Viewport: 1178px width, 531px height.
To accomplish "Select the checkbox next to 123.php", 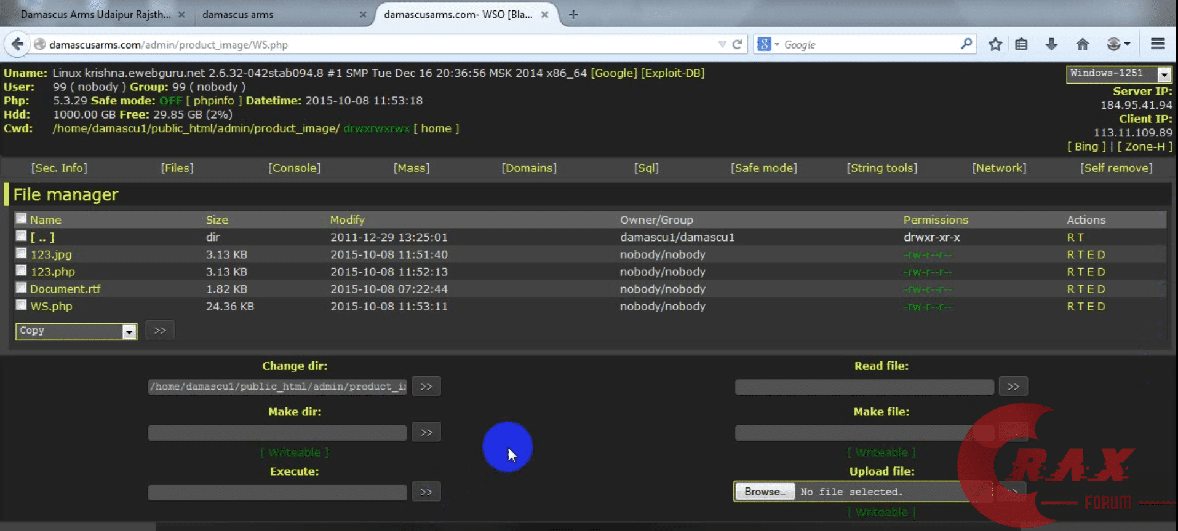I will click(22, 270).
